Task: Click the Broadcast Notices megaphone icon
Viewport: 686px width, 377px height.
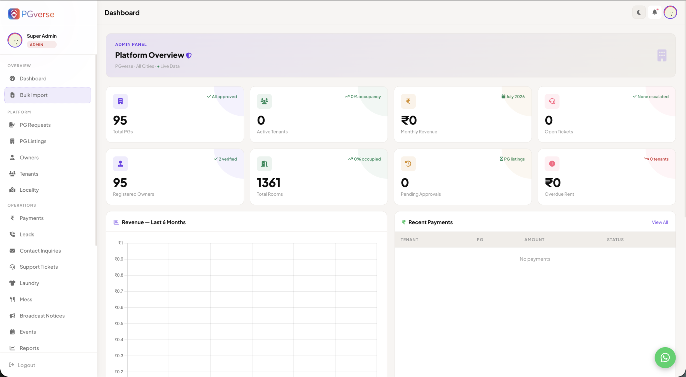Action: click(x=12, y=316)
